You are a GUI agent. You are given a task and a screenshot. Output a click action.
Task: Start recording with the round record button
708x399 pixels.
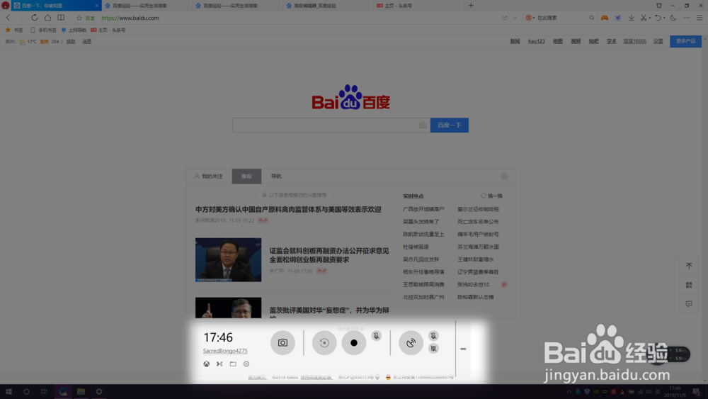(353, 342)
